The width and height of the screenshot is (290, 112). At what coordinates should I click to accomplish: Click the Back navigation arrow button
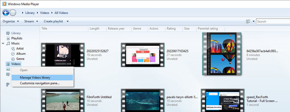click(6, 13)
